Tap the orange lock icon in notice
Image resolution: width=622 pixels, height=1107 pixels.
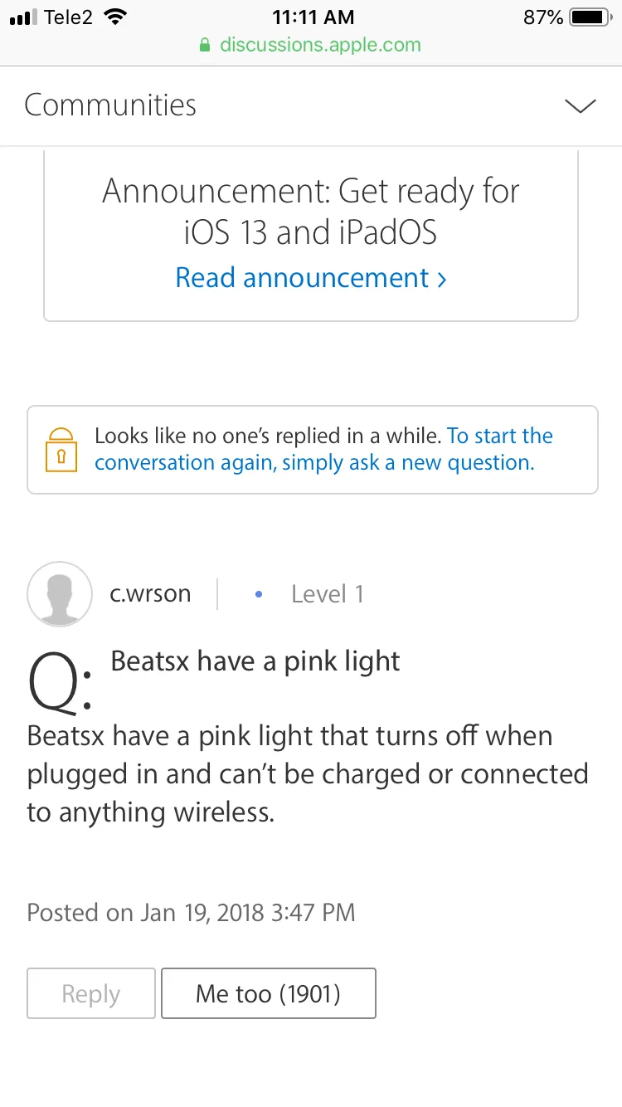[61, 450]
